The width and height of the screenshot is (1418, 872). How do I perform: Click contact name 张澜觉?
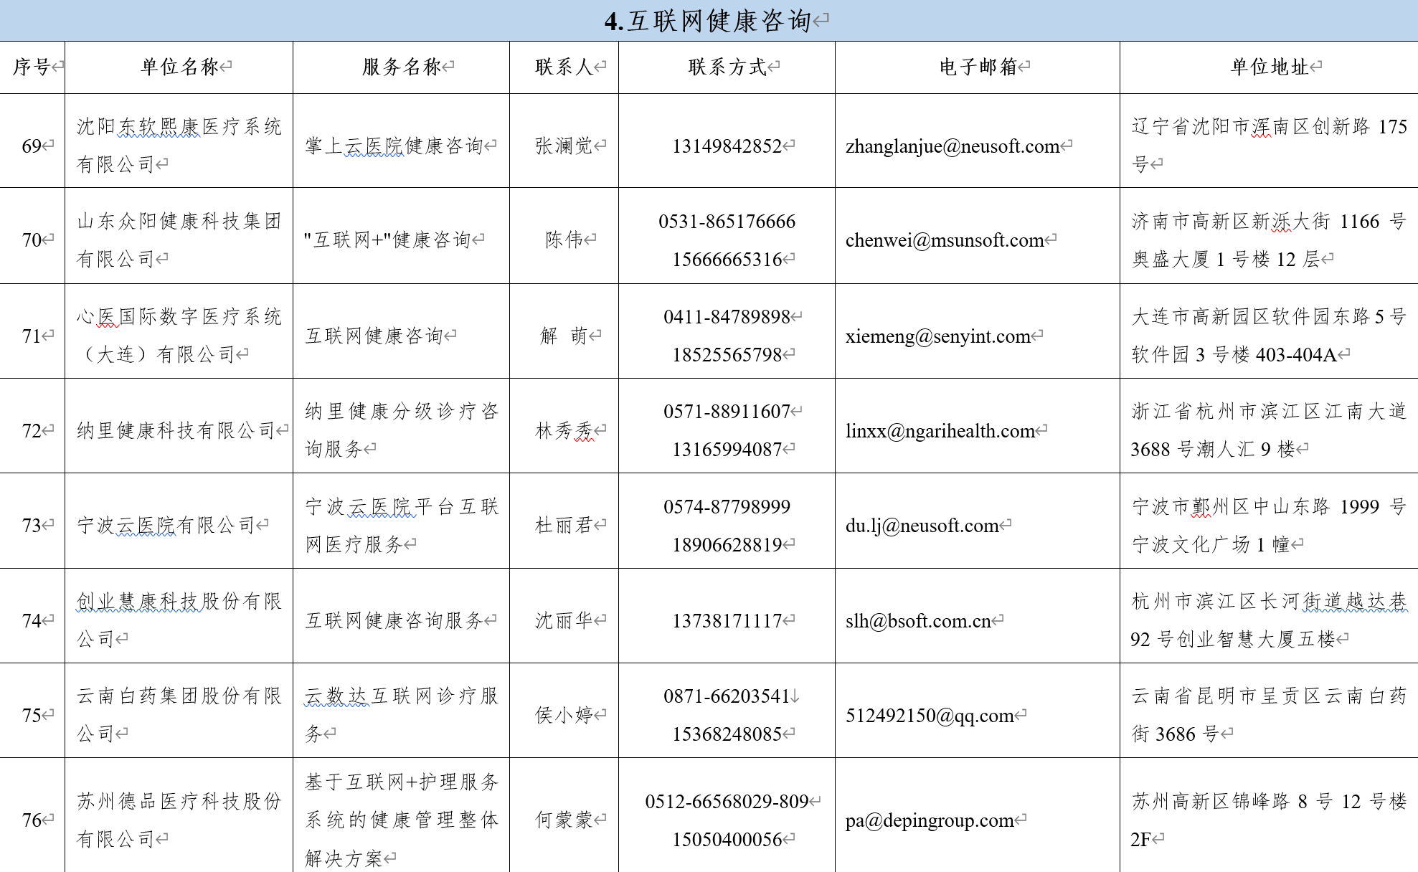coord(564,146)
